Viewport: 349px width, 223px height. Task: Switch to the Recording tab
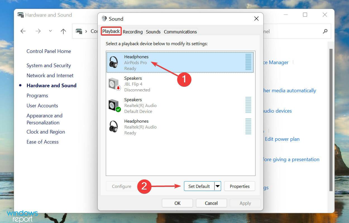tap(133, 32)
